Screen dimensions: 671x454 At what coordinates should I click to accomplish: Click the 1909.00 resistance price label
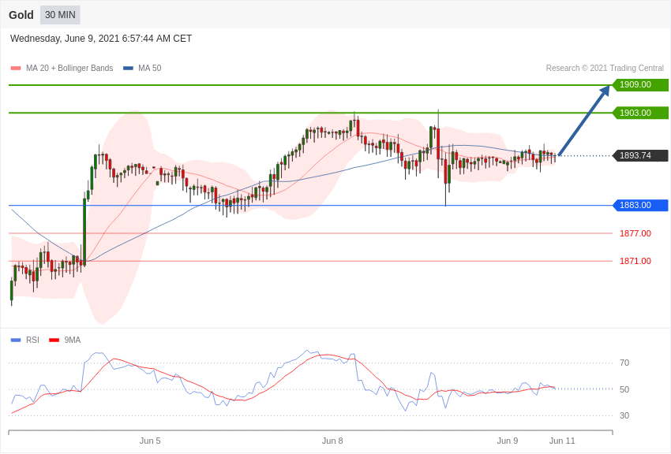(640, 84)
